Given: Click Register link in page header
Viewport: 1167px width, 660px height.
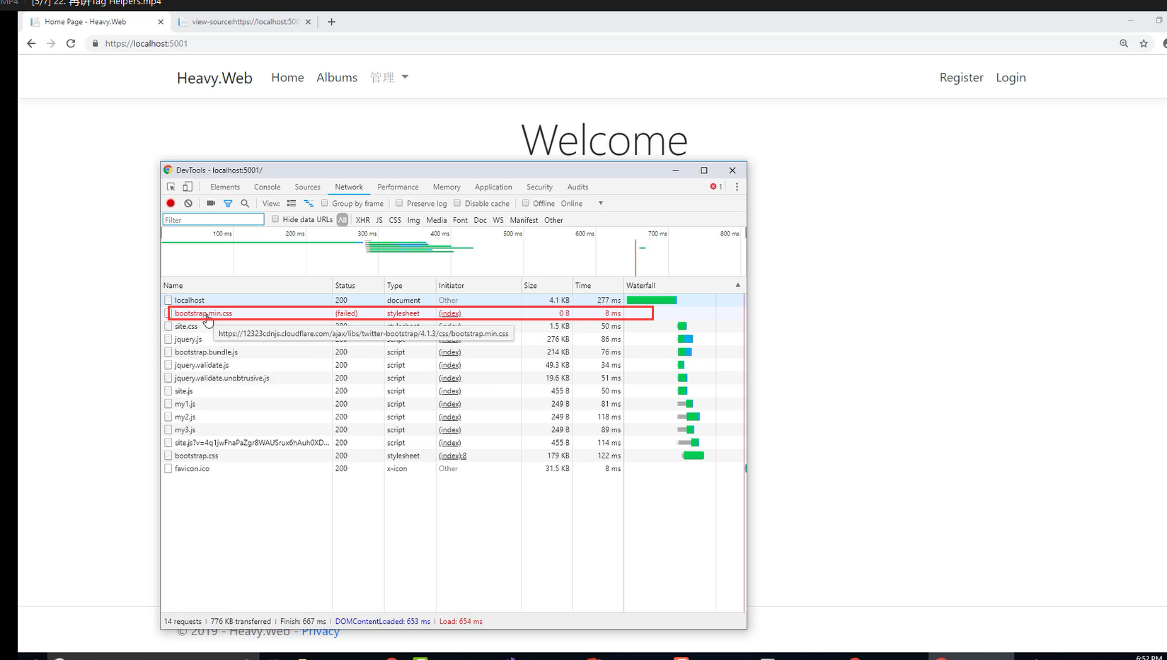Looking at the screenshot, I should coord(961,77).
